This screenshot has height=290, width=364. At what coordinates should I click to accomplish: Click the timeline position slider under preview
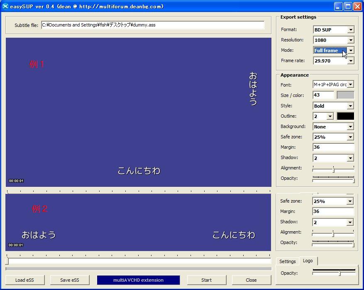tap(138, 261)
